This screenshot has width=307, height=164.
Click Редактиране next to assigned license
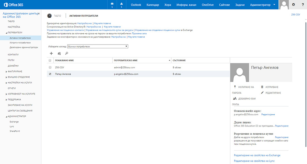282,126
